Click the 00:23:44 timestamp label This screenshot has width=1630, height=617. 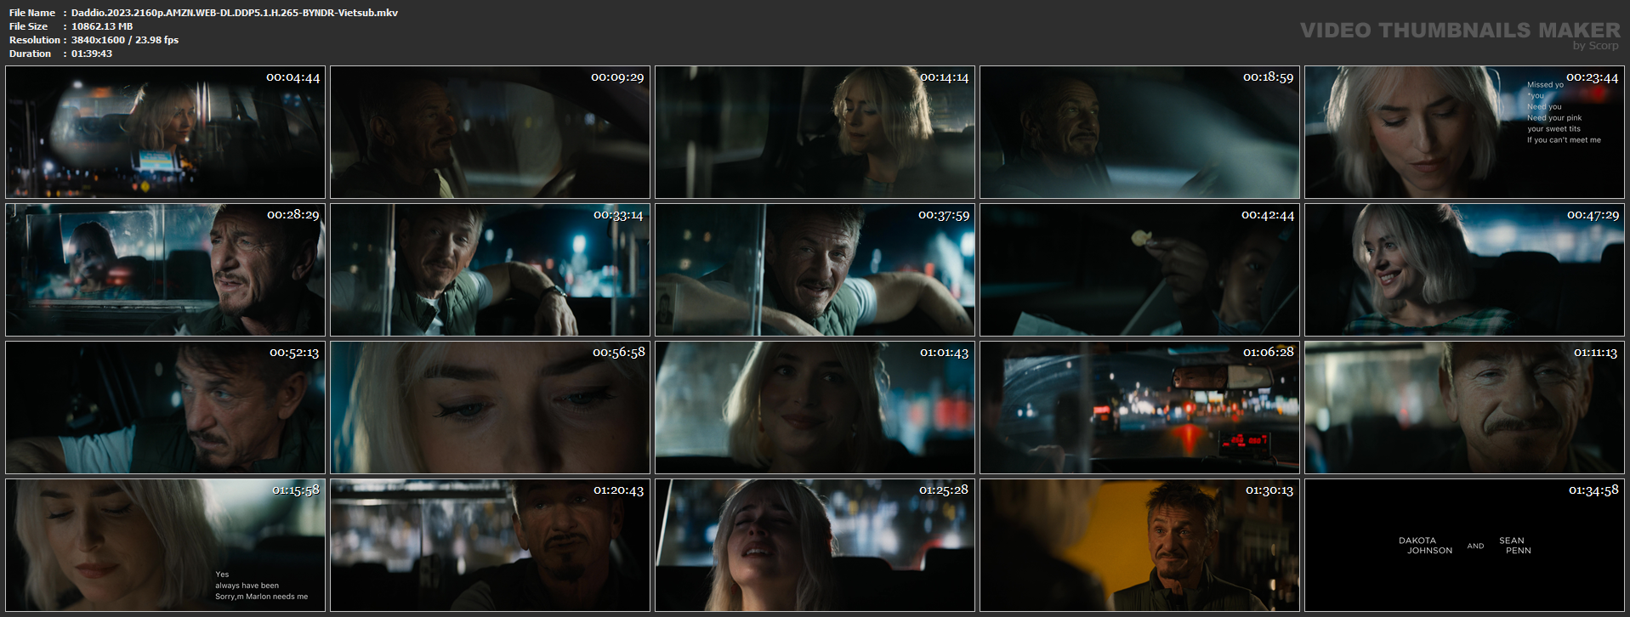[x=1592, y=77]
